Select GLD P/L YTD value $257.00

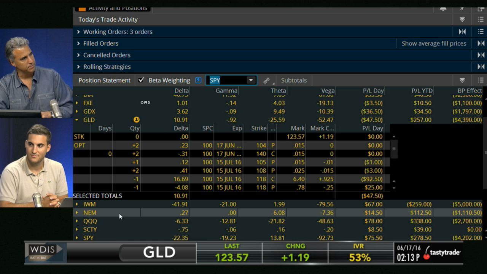coord(421,120)
